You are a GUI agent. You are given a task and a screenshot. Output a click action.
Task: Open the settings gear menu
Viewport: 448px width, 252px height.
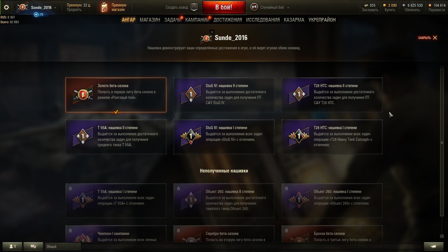pyautogui.click(x=6, y=7)
